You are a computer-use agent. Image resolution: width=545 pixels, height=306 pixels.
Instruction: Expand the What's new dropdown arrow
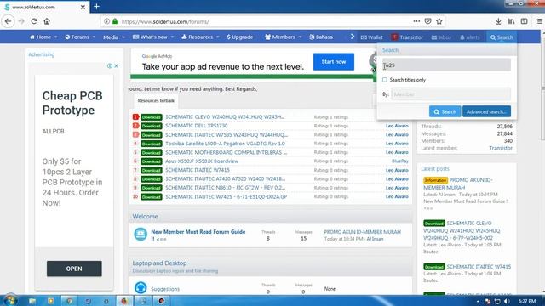[x=172, y=37]
